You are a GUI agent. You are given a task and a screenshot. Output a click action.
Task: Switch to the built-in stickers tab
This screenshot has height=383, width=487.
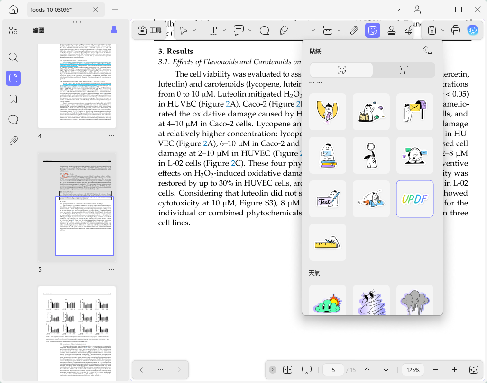point(341,70)
